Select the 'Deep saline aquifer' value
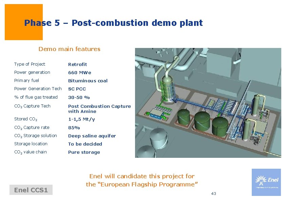This screenshot has width=285, height=200. tap(92, 136)
